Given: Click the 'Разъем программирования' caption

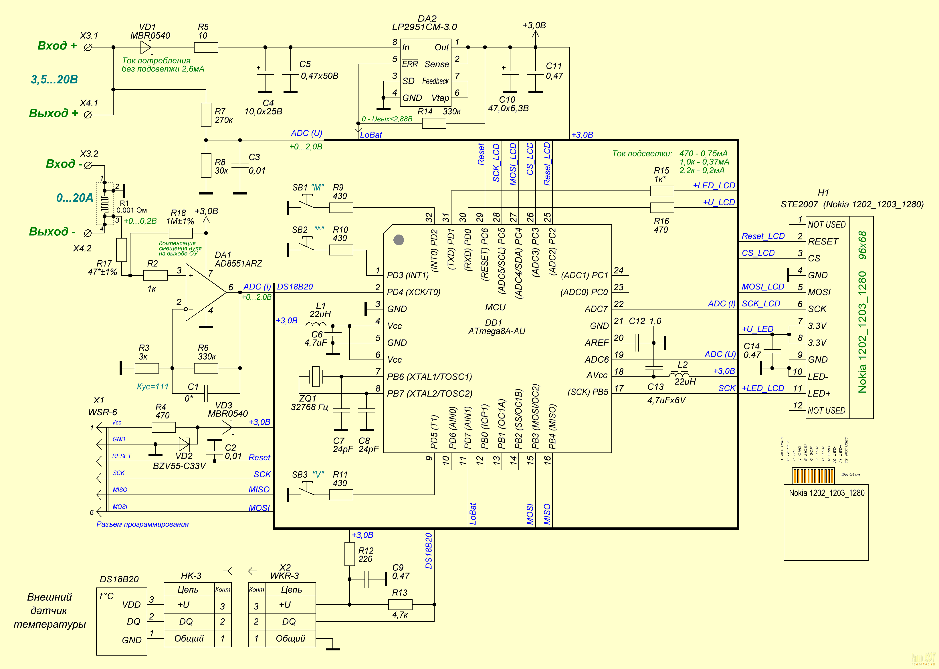Looking at the screenshot, I should click(x=142, y=524).
